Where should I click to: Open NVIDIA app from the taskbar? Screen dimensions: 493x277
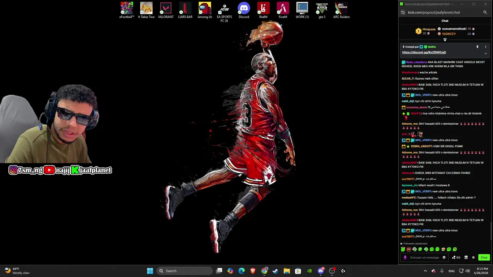309,271
